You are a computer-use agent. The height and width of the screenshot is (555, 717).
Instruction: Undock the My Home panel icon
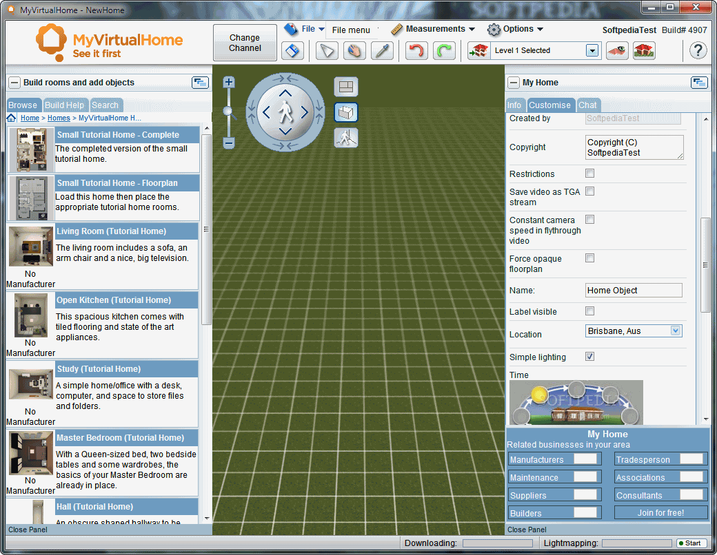point(699,83)
